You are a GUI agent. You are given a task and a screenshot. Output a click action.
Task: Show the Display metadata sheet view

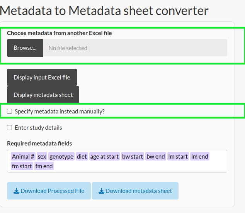pyautogui.click(x=43, y=95)
